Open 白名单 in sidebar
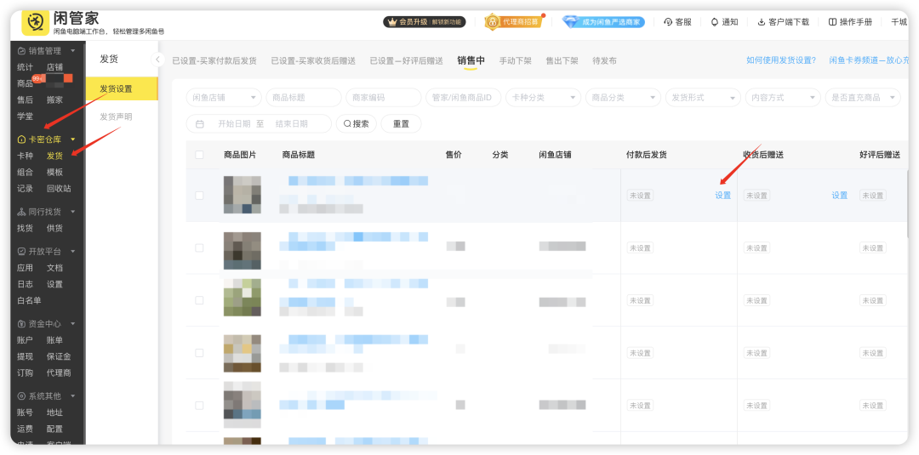 (x=29, y=300)
